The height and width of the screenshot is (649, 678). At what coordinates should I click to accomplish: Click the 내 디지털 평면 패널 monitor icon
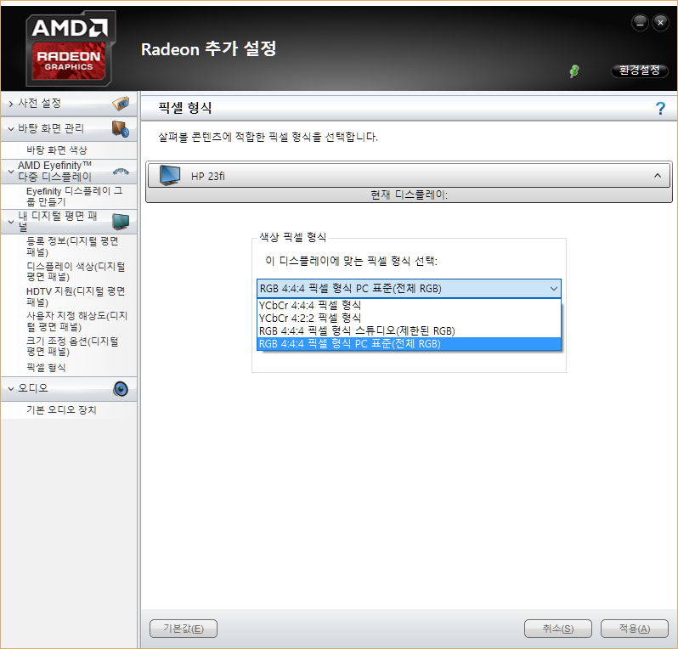121,222
